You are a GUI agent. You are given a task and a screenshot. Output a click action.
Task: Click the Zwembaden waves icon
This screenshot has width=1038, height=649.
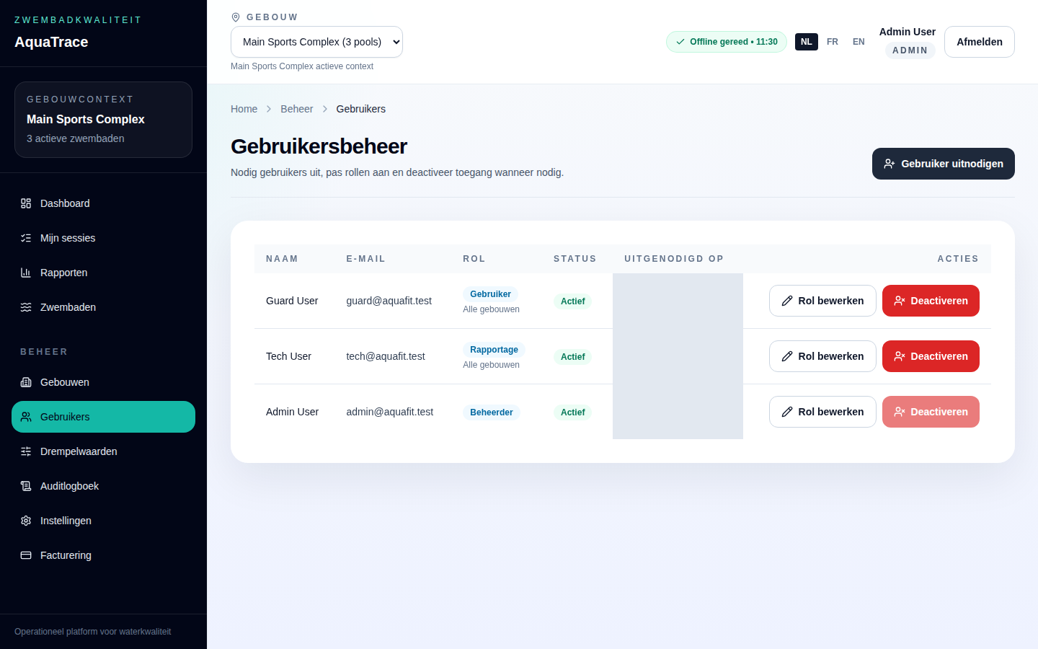coord(26,307)
